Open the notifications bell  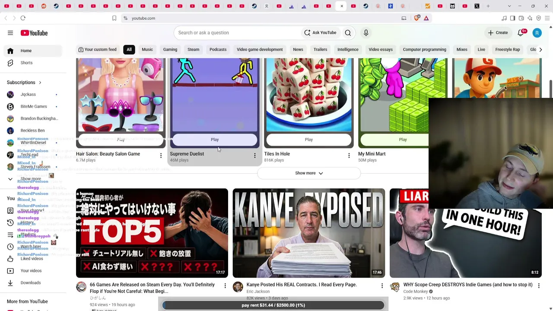click(521, 33)
